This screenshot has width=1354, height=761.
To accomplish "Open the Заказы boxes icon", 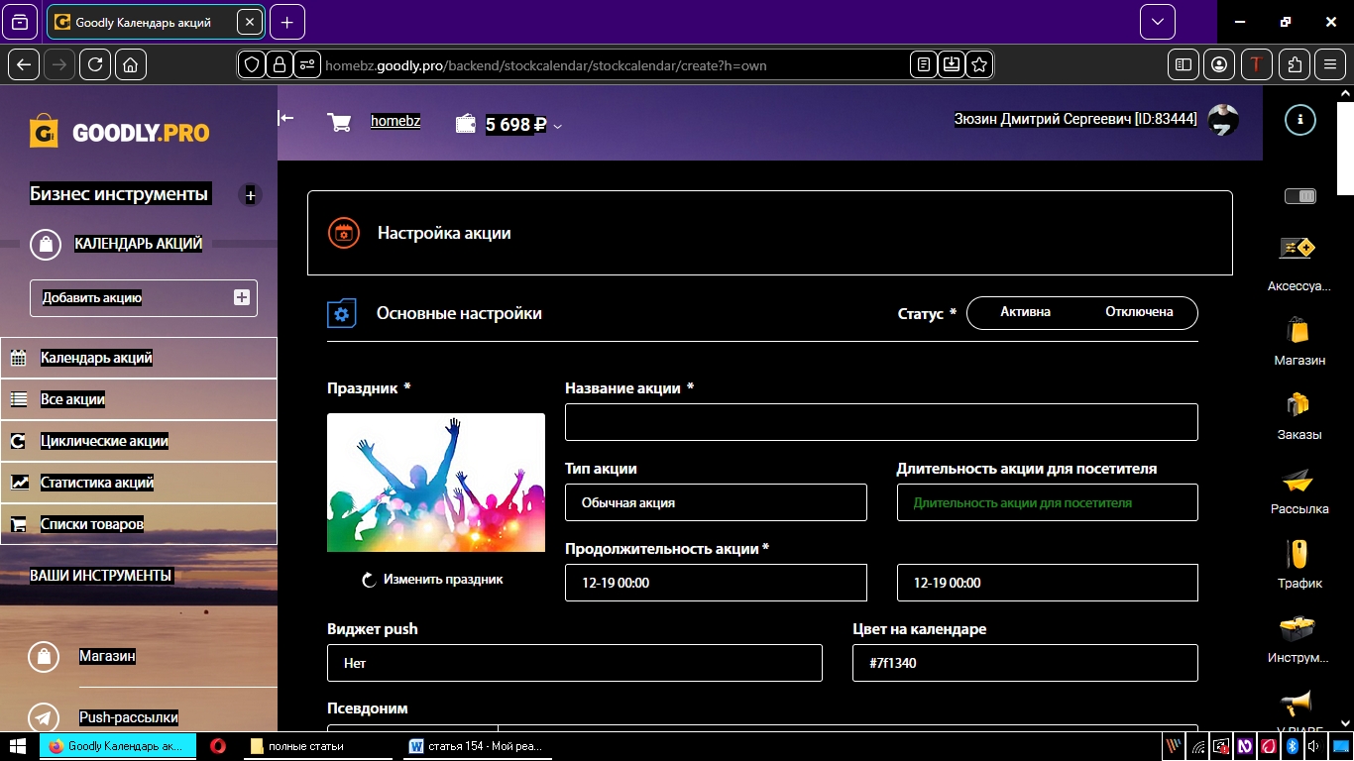I will (x=1298, y=404).
